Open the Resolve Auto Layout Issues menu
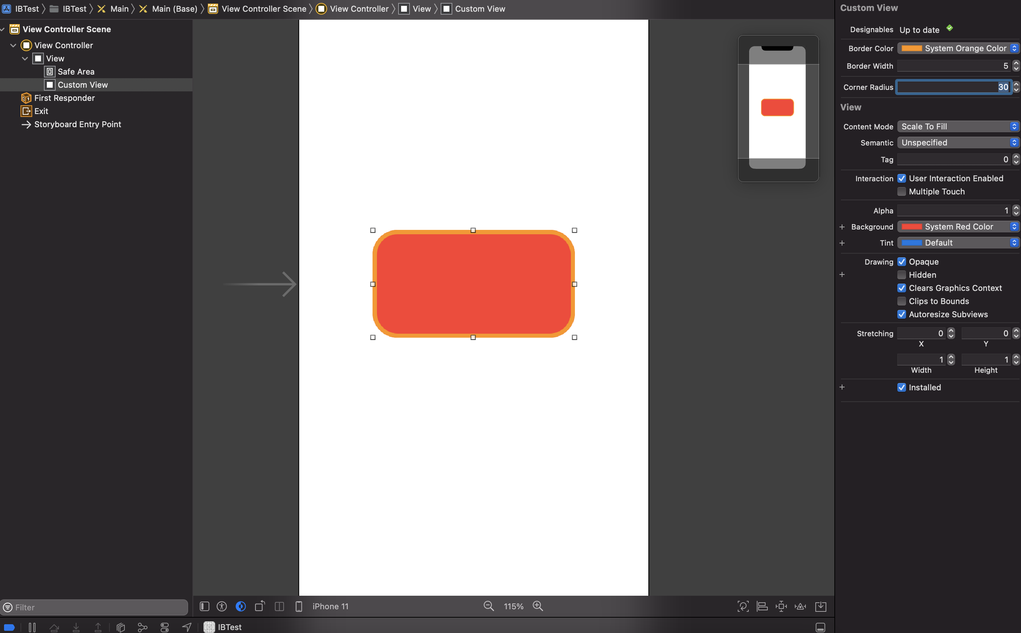 [x=800, y=606]
